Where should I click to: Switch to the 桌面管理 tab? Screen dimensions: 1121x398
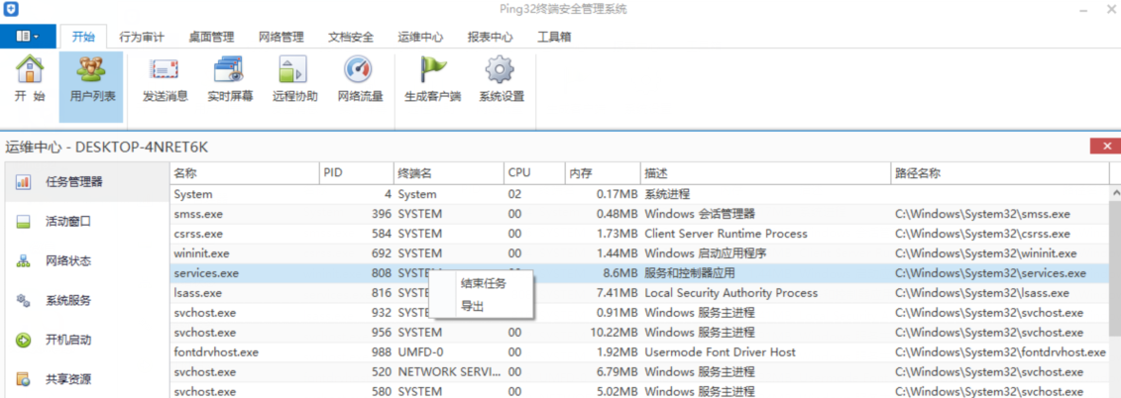[211, 38]
